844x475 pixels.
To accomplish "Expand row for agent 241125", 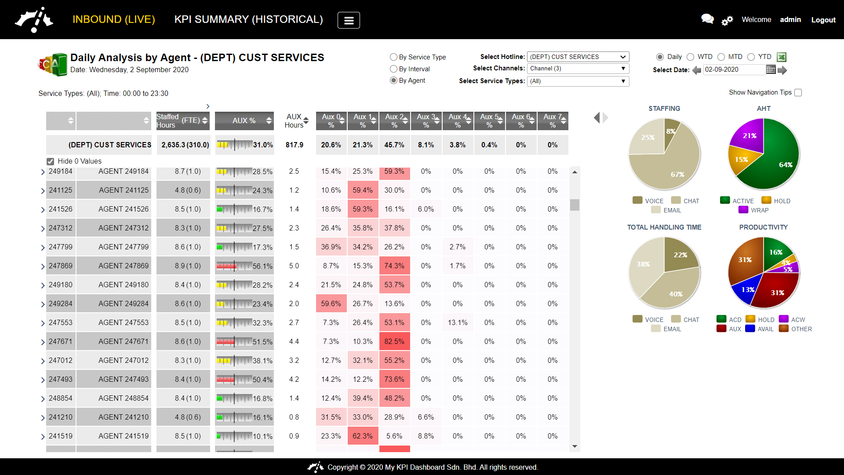I will coord(43,191).
